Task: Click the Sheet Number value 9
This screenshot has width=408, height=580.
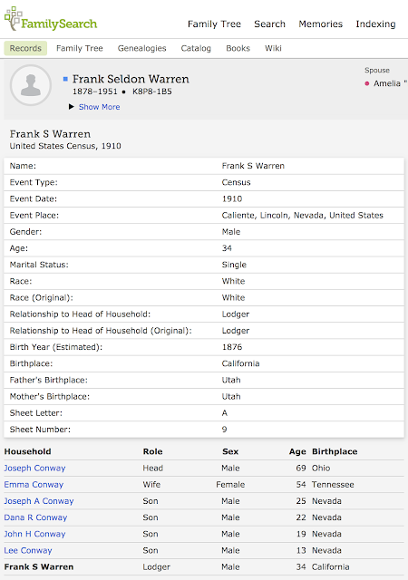Action: (x=224, y=430)
